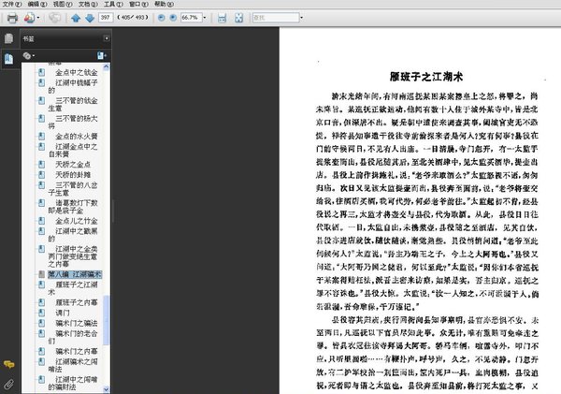Viewport: 561px width, 394px height.
Task: Click the zoom in plus button
Action: [x=173, y=17]
